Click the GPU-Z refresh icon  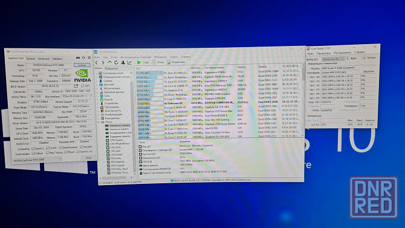pyautogui.click(x=83, y=57)
